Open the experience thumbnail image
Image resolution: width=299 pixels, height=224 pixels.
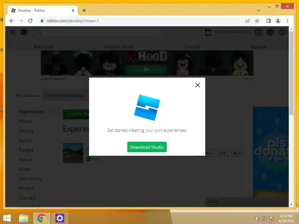click(73, 153)
